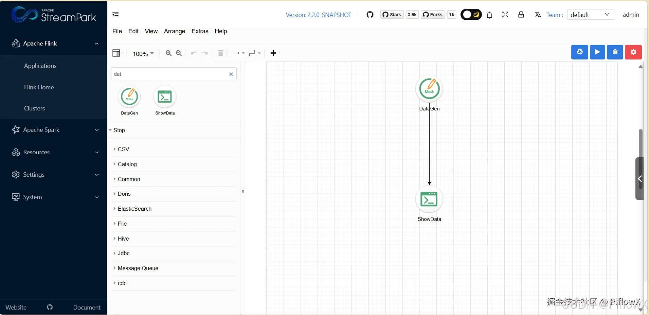Screen dimensions: 649x315
Task: Open the View menu
Action: tap(151, 31)
